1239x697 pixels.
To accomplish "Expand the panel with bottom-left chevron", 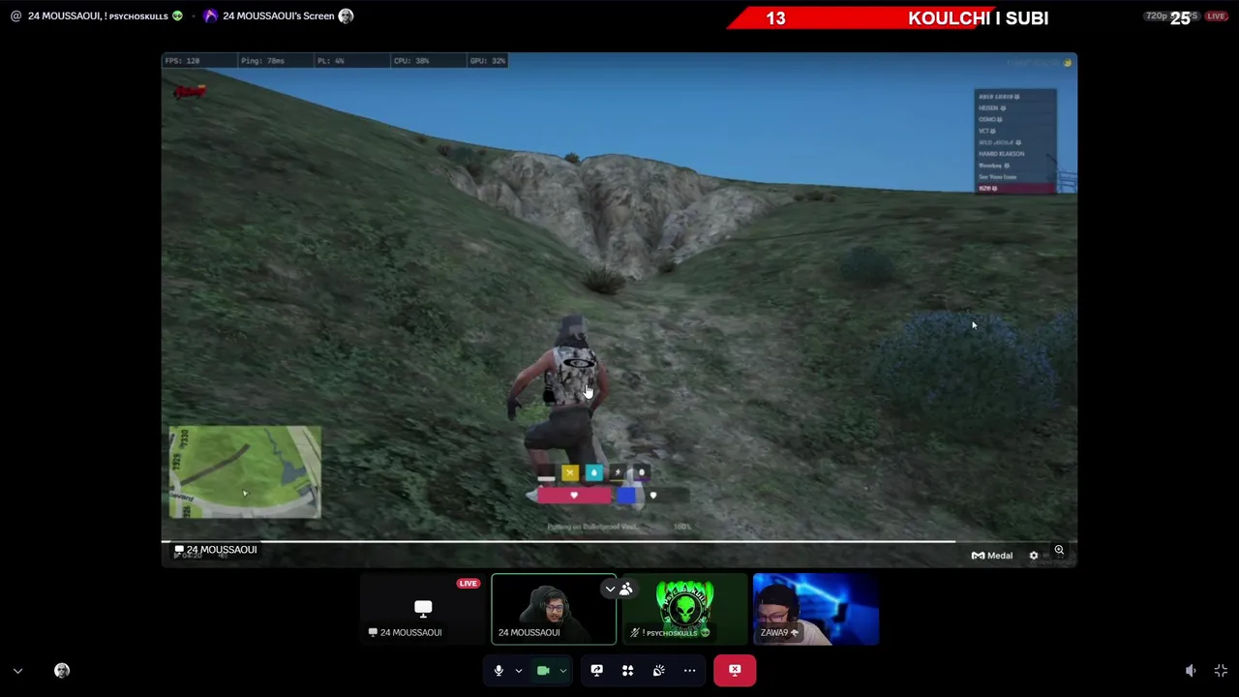I will [x=17, y=671].
